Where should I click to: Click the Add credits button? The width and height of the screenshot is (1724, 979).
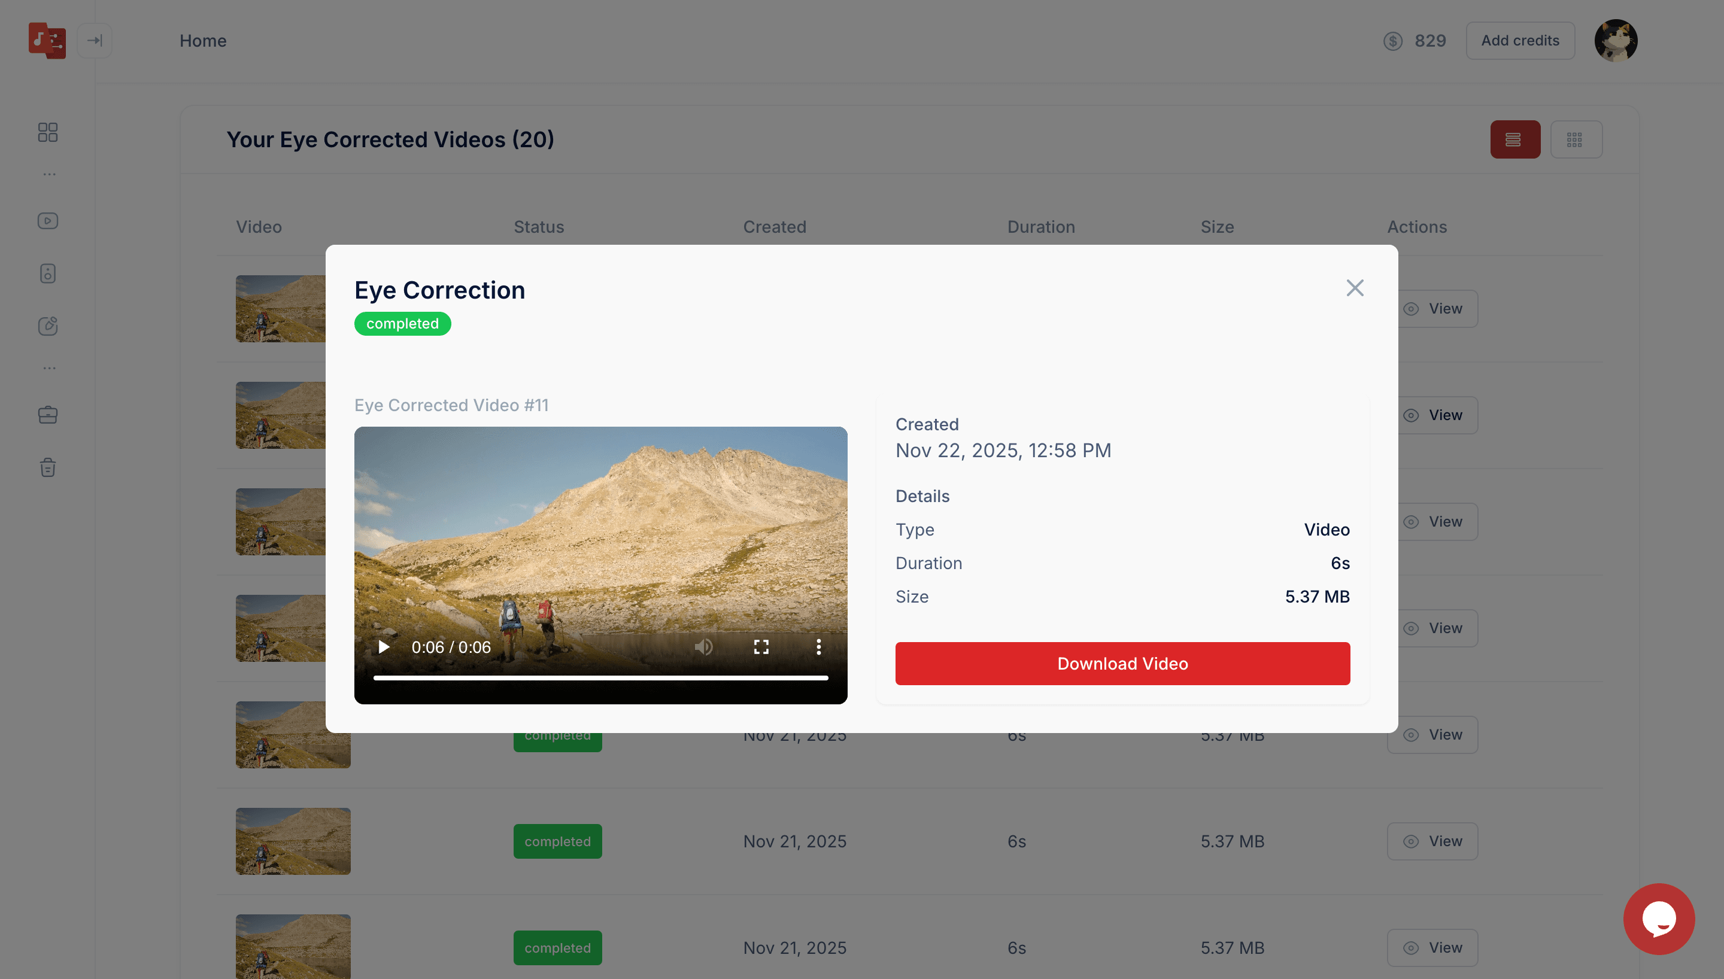tap(1520, 40)
